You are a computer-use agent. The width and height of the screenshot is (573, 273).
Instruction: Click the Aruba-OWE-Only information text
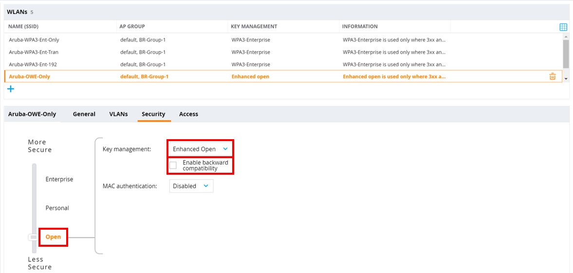coord(394,77)
